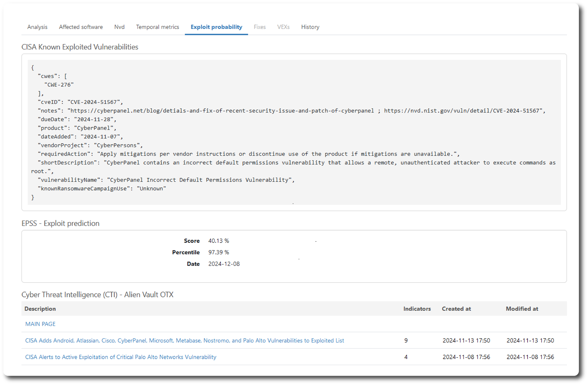Select the Nvd tab
The image size is (588, 385).
119,27
